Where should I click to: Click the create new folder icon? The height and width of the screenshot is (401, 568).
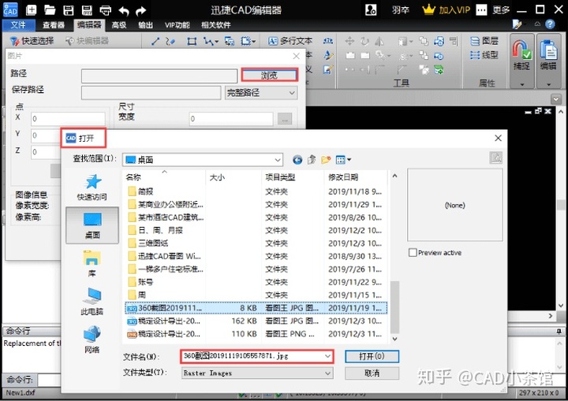pyautogui.click(x=326, y=160)
